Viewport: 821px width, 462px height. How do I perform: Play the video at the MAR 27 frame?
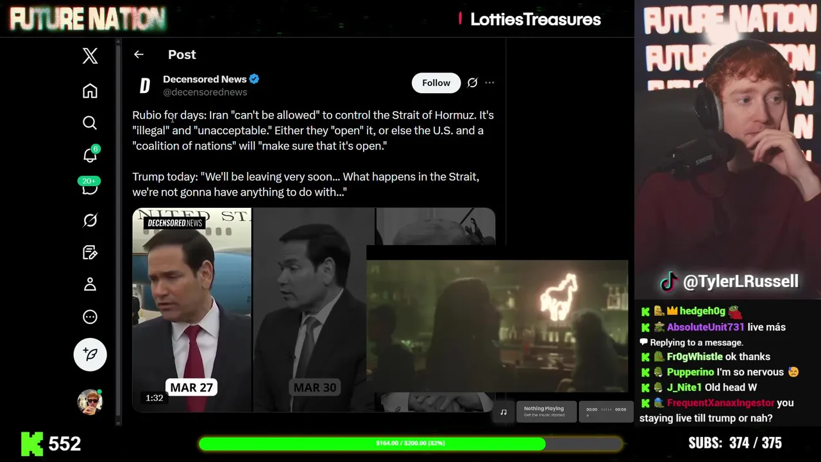coord(192,309)
